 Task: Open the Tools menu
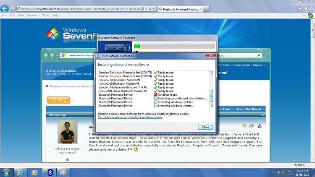(x=46, y=15)
